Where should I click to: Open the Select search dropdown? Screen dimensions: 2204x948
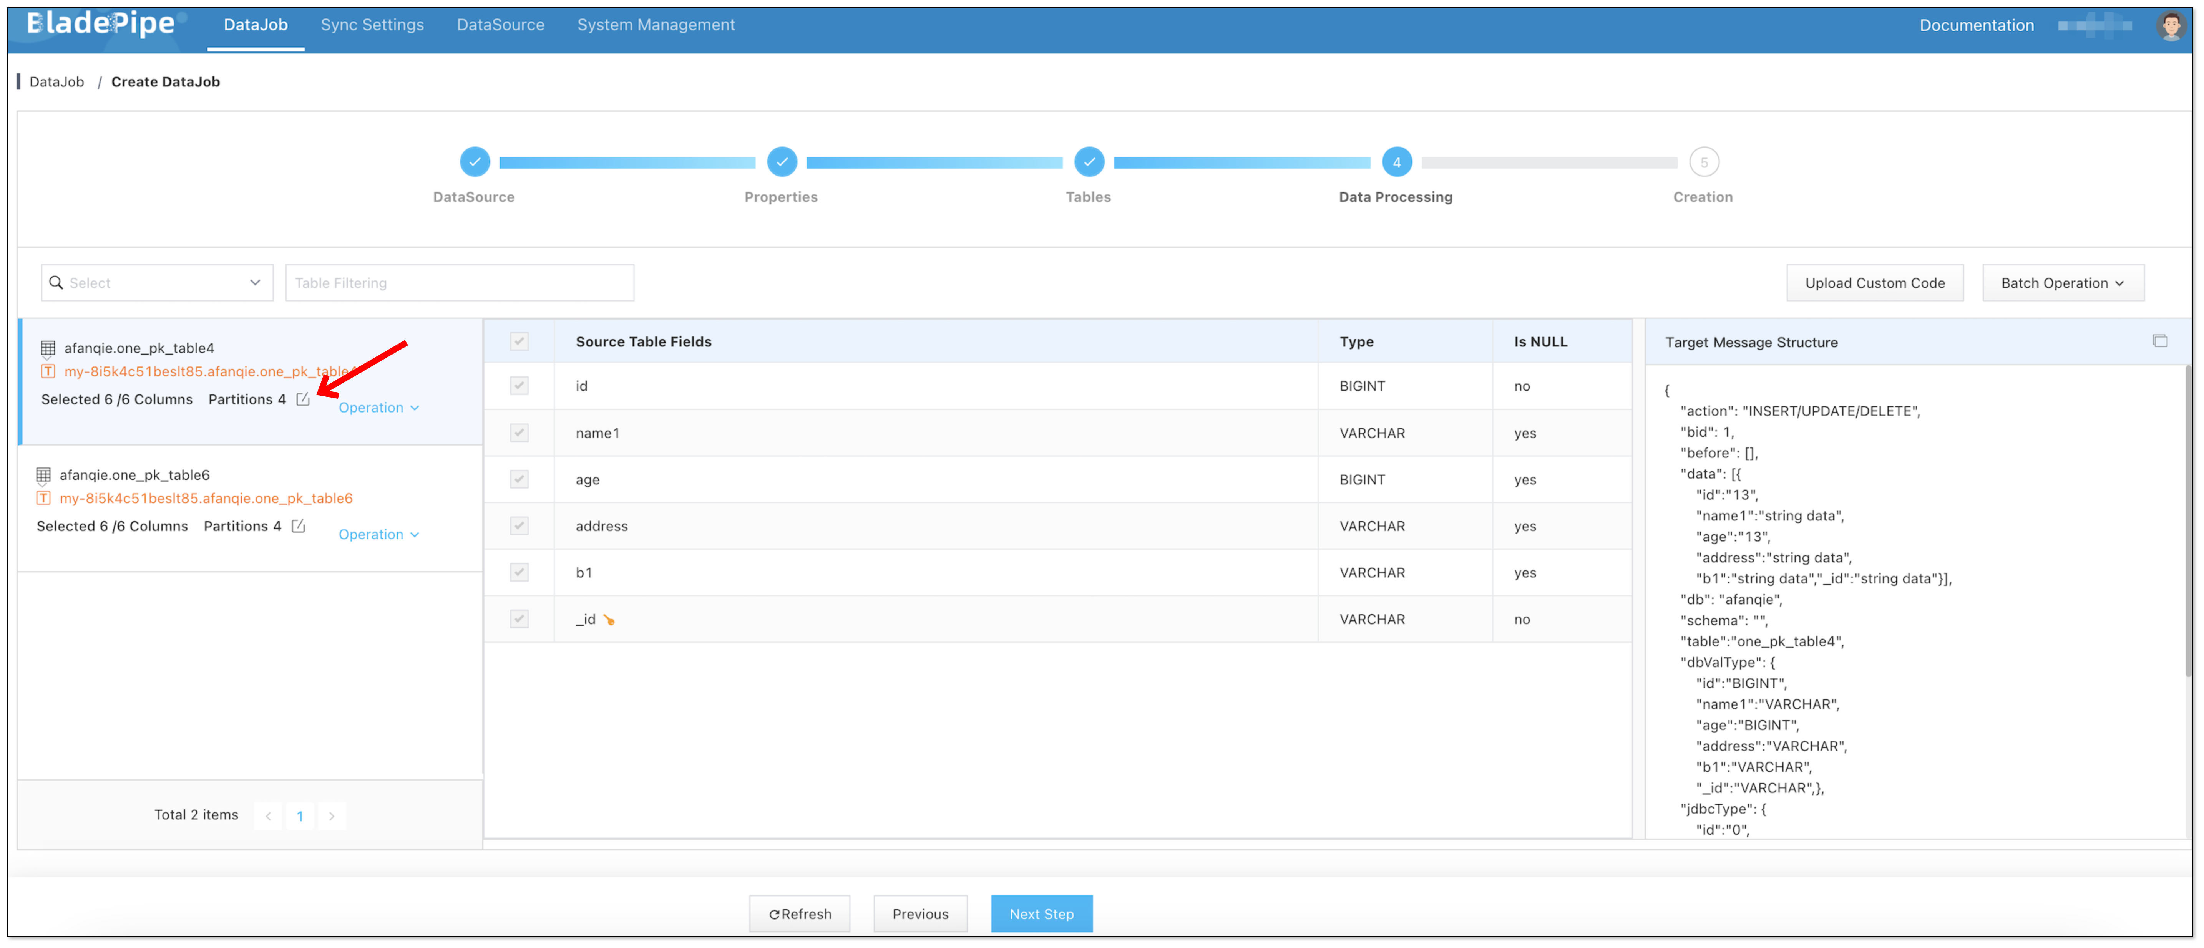tap(158, 283)
